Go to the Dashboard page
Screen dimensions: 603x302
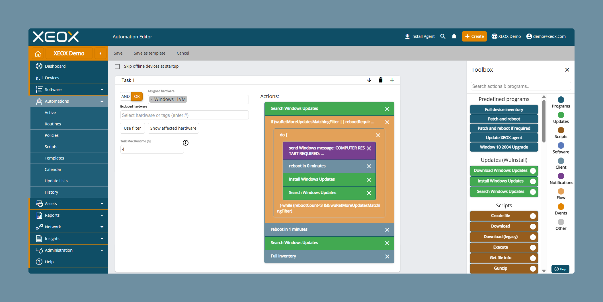coord(69,66)
